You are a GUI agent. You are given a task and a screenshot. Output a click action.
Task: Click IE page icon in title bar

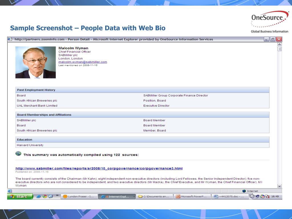pos(10,39)
